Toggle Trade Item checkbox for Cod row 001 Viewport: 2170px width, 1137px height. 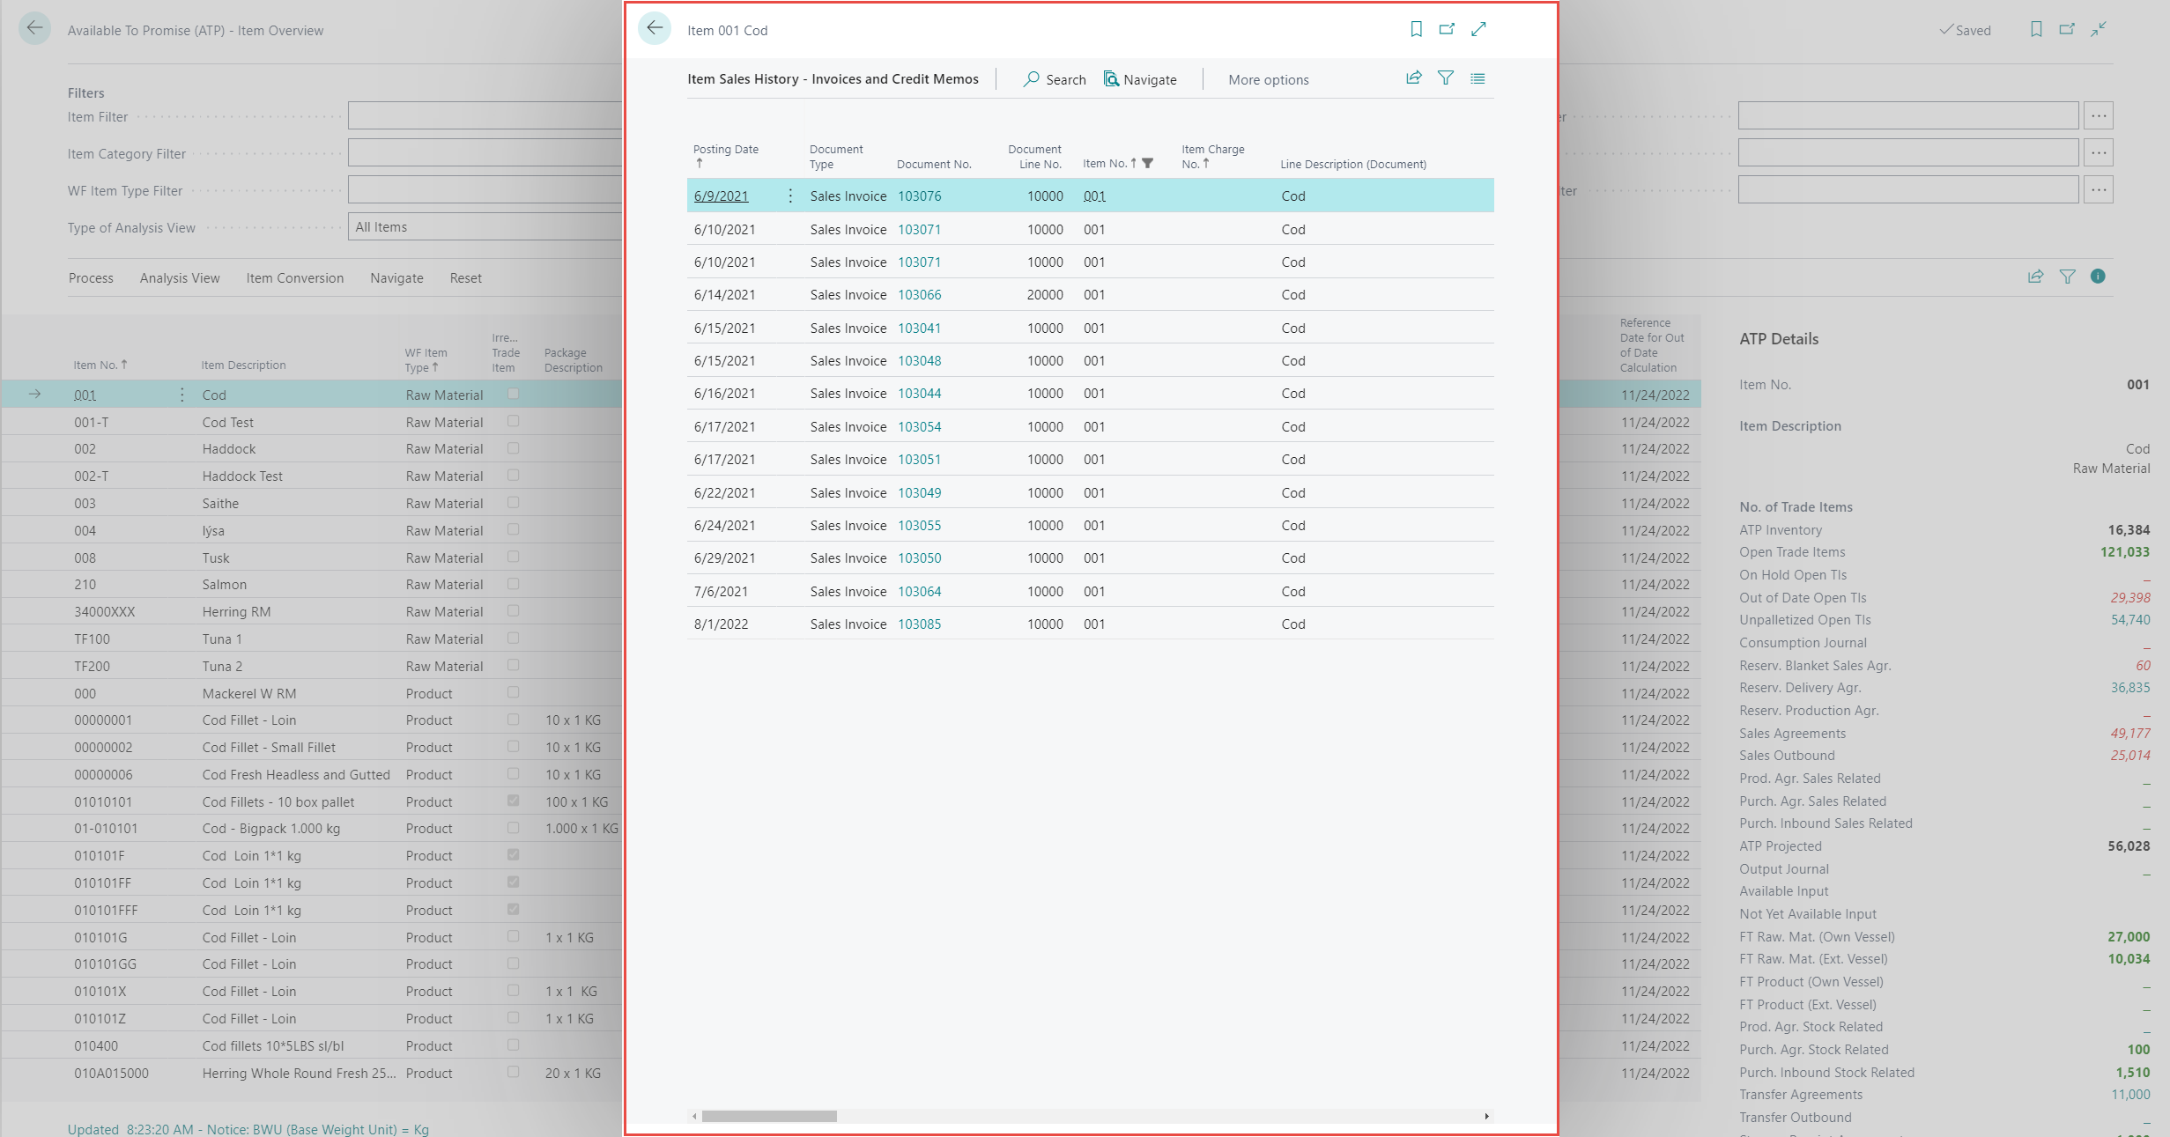pyautogui.click(x=513, y=394)
